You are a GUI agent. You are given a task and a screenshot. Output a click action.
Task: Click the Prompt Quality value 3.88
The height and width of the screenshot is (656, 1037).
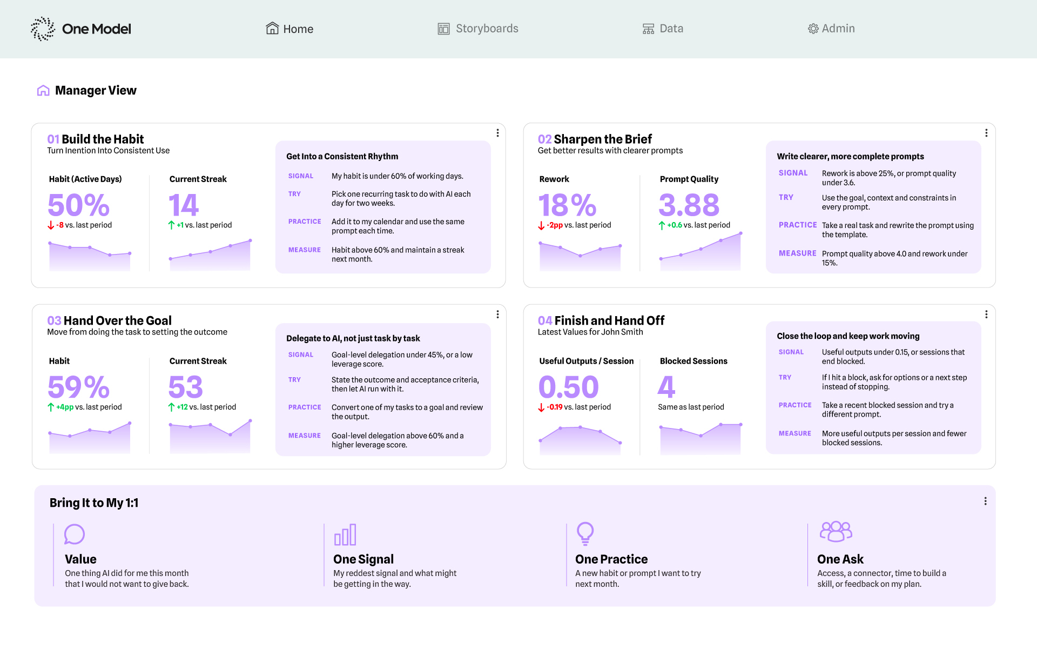689,205
